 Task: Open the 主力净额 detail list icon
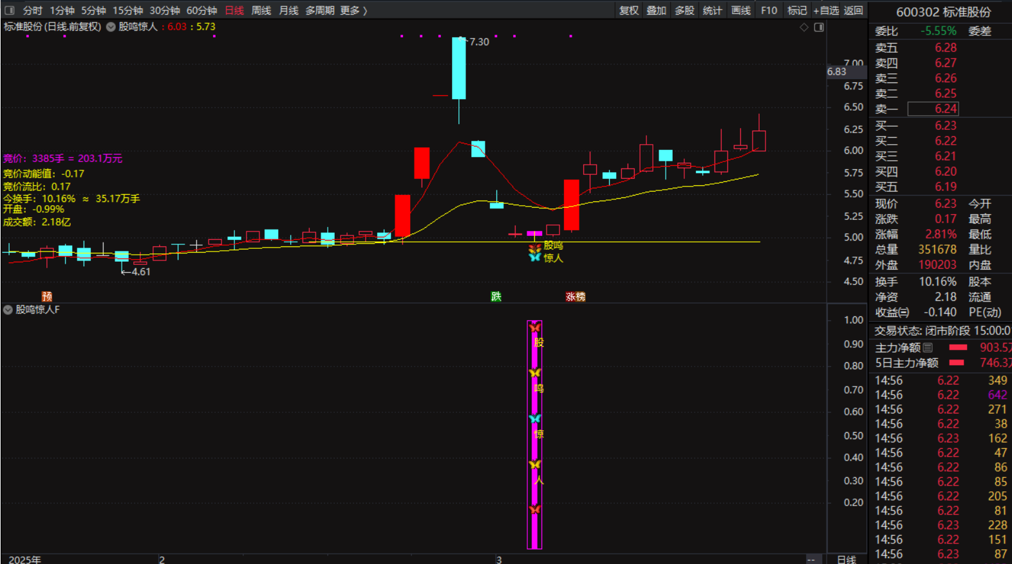(928, 348)
